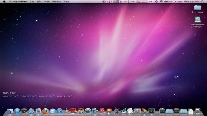Launch Keynote podium icon in Dock
This screenshot has width=207, height=116.
(109, 111)
